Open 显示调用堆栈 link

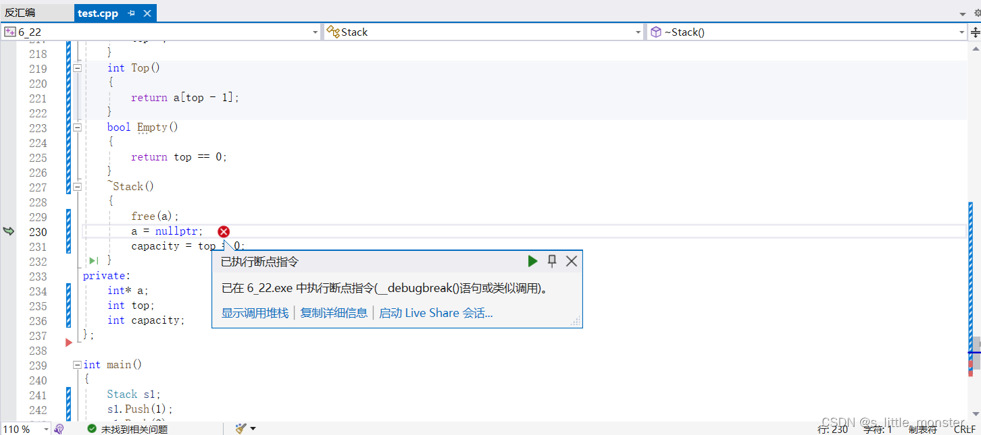(255, 313)
